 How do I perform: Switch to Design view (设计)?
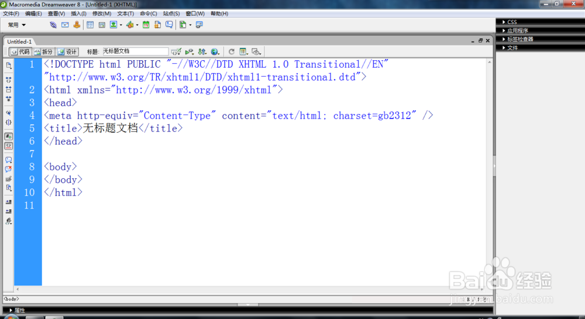tap(67, 52)
